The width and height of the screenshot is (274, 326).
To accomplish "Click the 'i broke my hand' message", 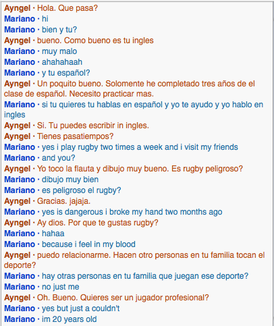I will [132, 212].
